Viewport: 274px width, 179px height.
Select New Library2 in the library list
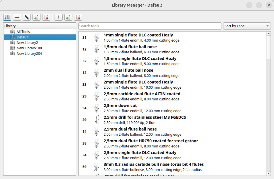point(27,43)
